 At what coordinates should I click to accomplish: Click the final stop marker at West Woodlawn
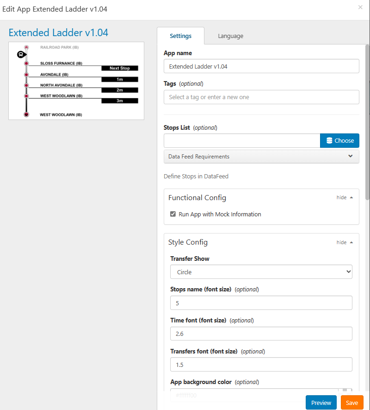coord(26,114)
